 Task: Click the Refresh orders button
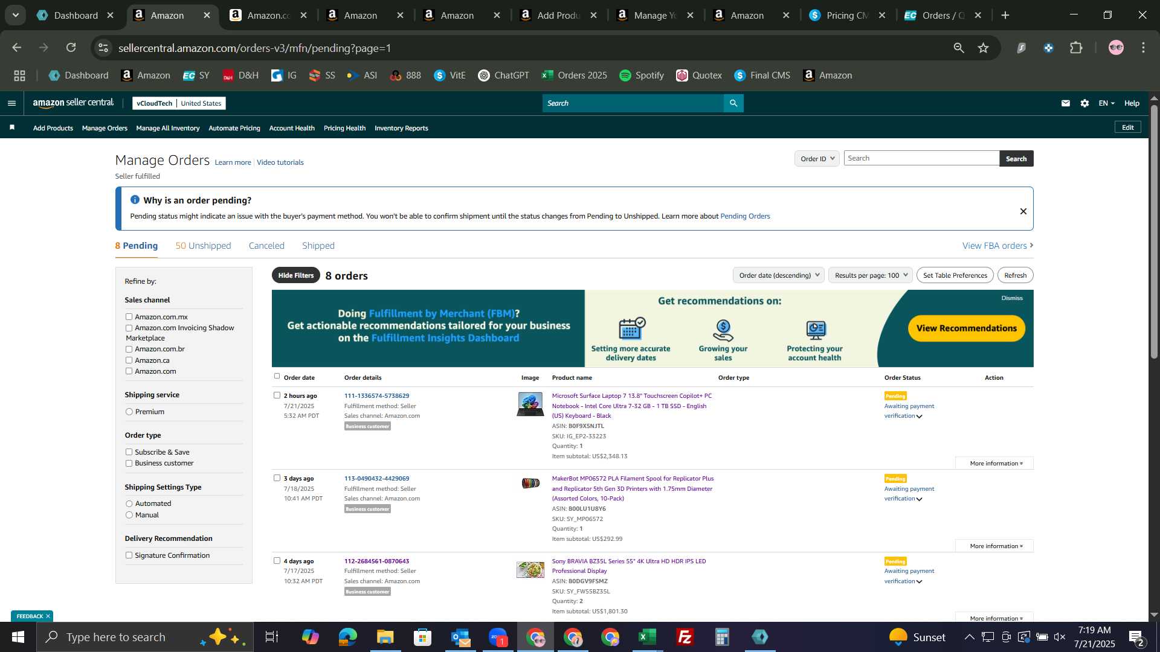(x=1016, y=275)
